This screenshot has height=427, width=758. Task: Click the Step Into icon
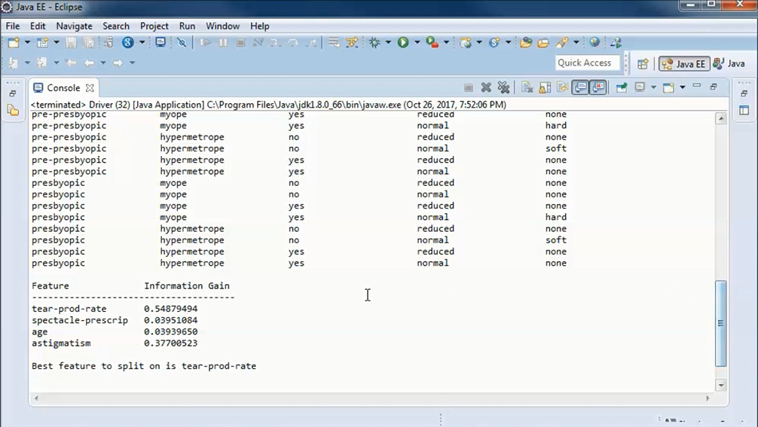(275, 42)
